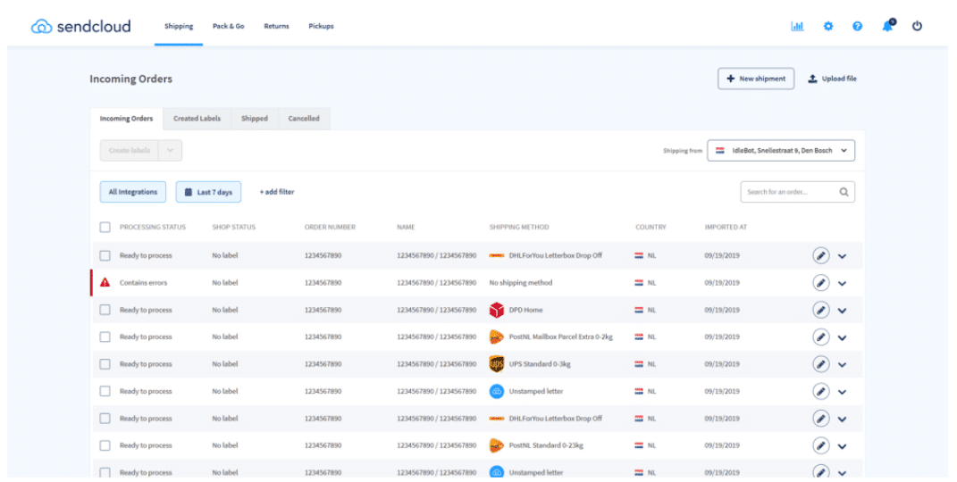This screenshot has height=482, width=957.
Task: Click + add filter
Action: point(277,192)
